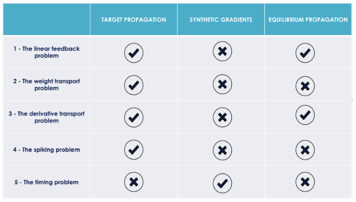The height and width of the screenshot is (202, 356).
Task: Click the Target Propagation column header
Action: pyautogui.click(x=134, y=20)
